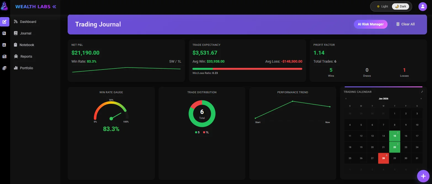Click the Wealth Labs flask logo
The image size is (432, 184).
[4, 6]
